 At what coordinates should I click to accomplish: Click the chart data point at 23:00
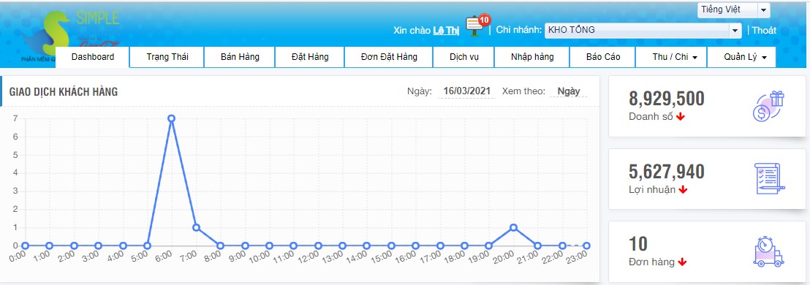(x=587, y=246)
